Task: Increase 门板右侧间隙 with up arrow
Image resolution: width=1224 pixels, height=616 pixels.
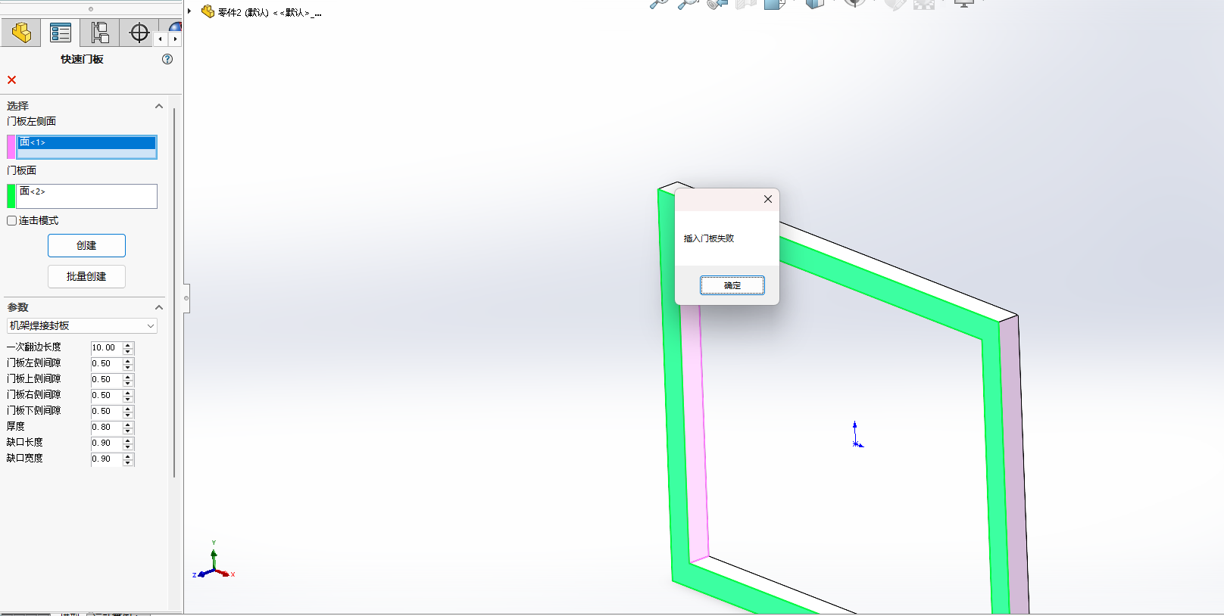Action: pos(128,392)
